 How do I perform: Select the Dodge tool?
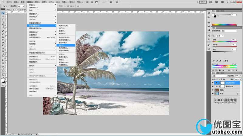(3, 51)
